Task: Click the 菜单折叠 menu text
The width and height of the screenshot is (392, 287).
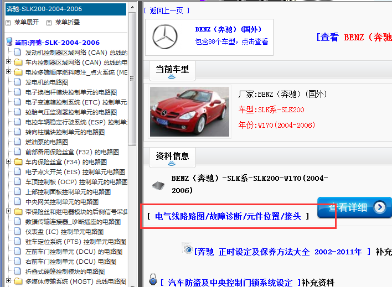Action: point(68,22)
